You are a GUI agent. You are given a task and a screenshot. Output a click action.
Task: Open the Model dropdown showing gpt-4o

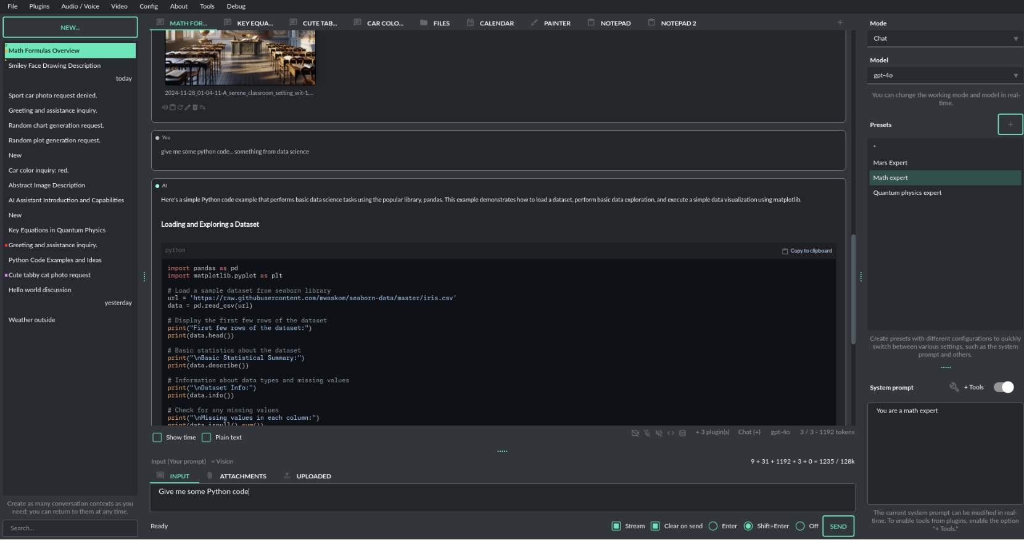coord(944,75)
